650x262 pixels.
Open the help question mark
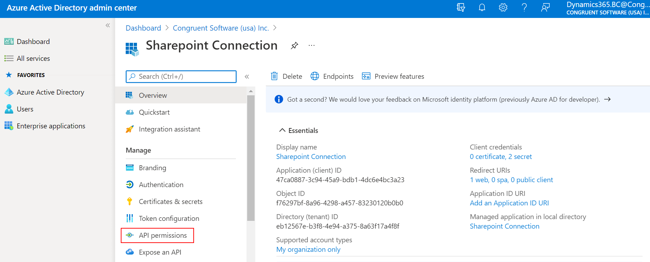[x=524, y=7]
